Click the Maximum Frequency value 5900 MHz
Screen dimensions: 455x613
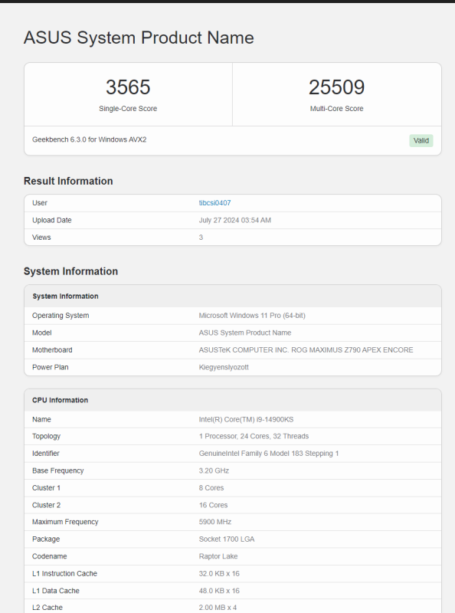click(x=215, y=522)
